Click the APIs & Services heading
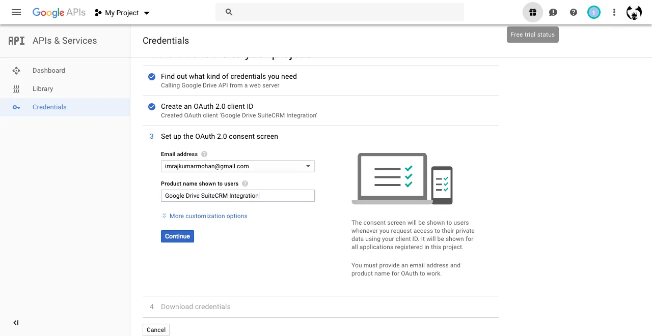 (65, 41)
